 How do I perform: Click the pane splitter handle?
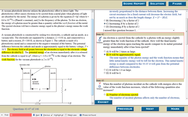coord(94,57)
